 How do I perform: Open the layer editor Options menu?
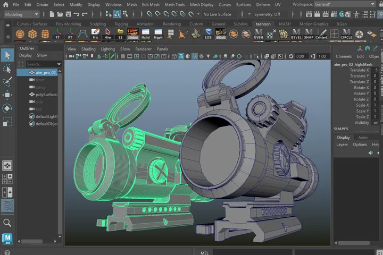pyautogui.click(x=360, y=144)
